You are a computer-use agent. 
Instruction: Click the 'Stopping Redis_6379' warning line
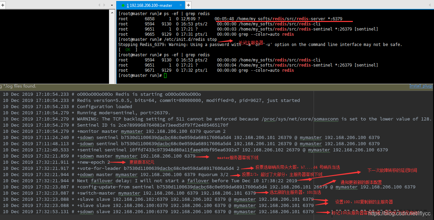pos(260,45)
